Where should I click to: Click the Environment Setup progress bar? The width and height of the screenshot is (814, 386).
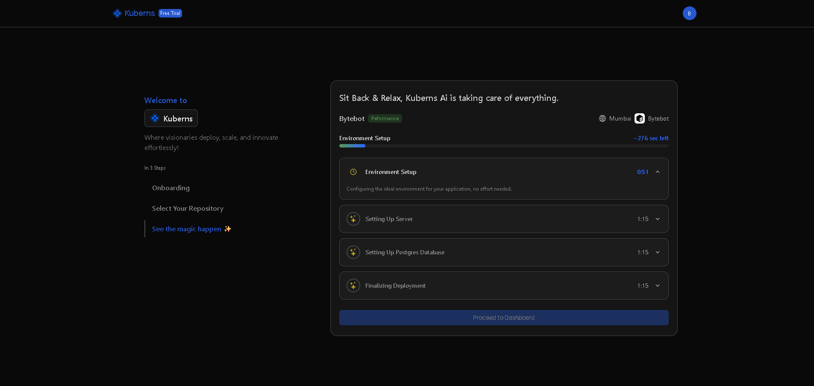[x=503, y=146]
